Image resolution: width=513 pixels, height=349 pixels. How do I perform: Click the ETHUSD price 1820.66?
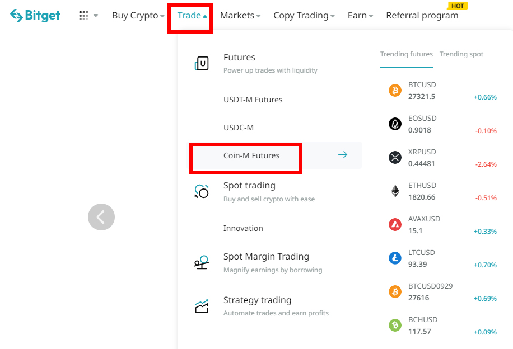tap(421, 197)
